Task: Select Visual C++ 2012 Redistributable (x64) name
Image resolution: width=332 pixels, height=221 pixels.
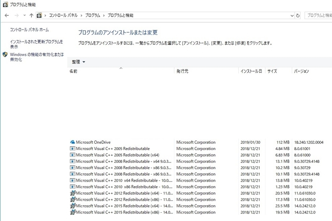Action: click(x=124, y=193)
